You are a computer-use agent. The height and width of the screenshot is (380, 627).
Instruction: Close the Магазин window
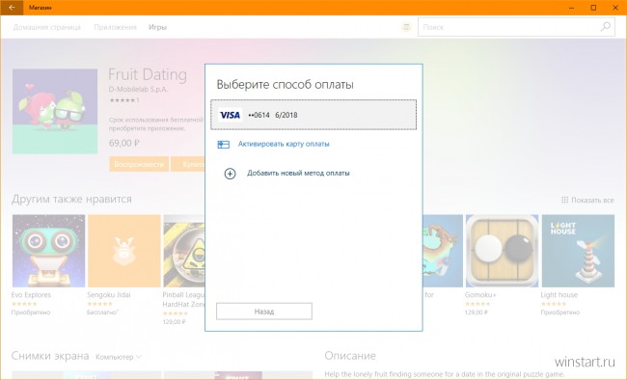coord(615,7)
